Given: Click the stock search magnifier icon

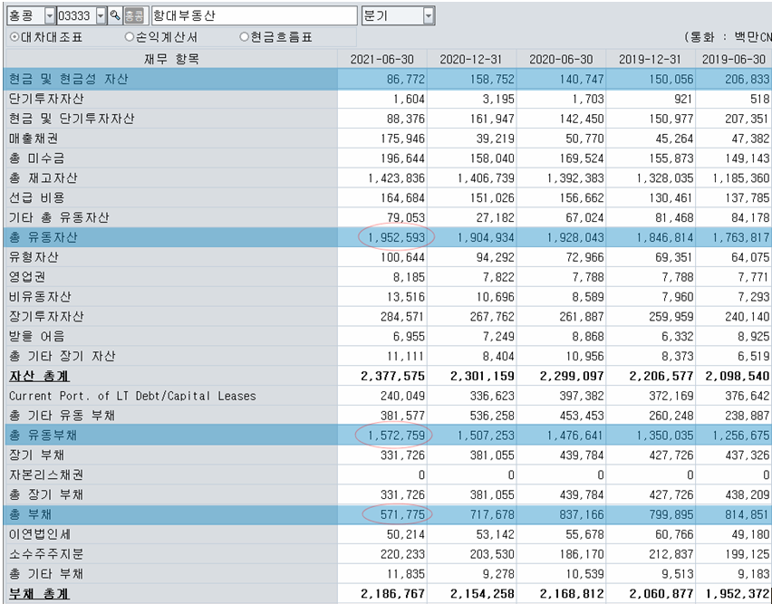Looking at the screenshot, I should click(x=115, y=16).
